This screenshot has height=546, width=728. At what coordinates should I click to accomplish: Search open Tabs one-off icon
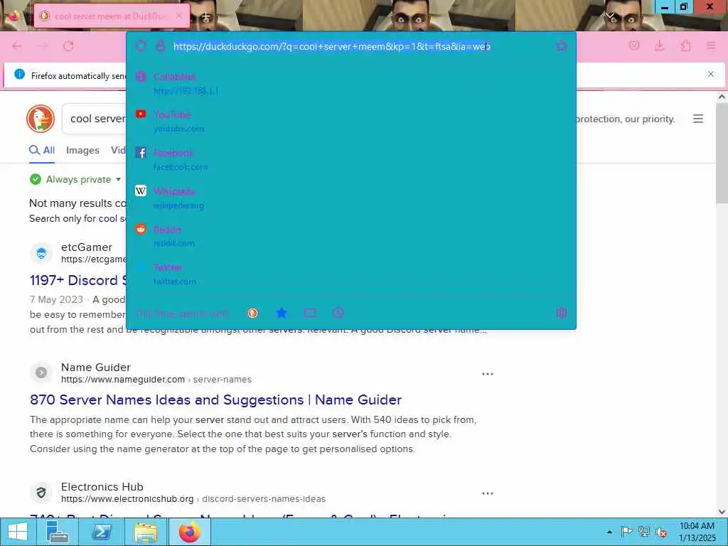coord(310,313)
